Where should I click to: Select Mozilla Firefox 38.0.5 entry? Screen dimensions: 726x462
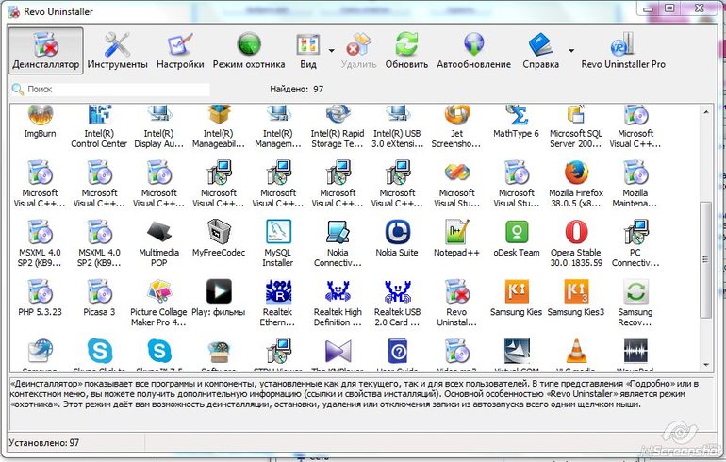[x=576, y=181]
